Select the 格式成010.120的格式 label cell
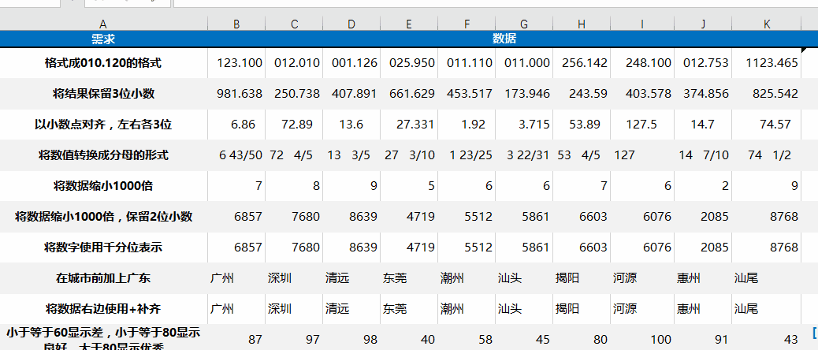Screen dimensions: 818x350 point(103,63)
